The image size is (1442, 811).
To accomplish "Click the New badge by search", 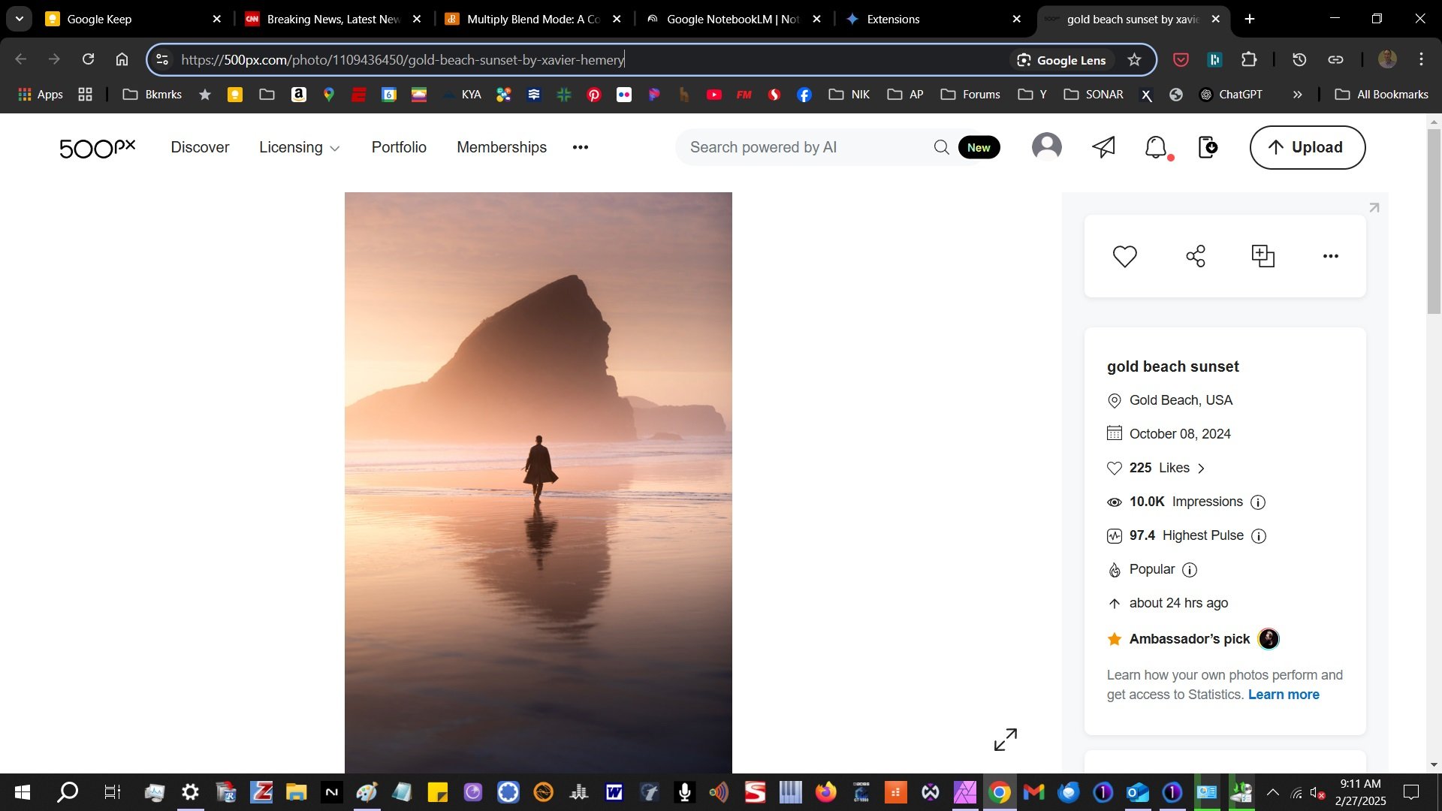I will pos(979,147).
